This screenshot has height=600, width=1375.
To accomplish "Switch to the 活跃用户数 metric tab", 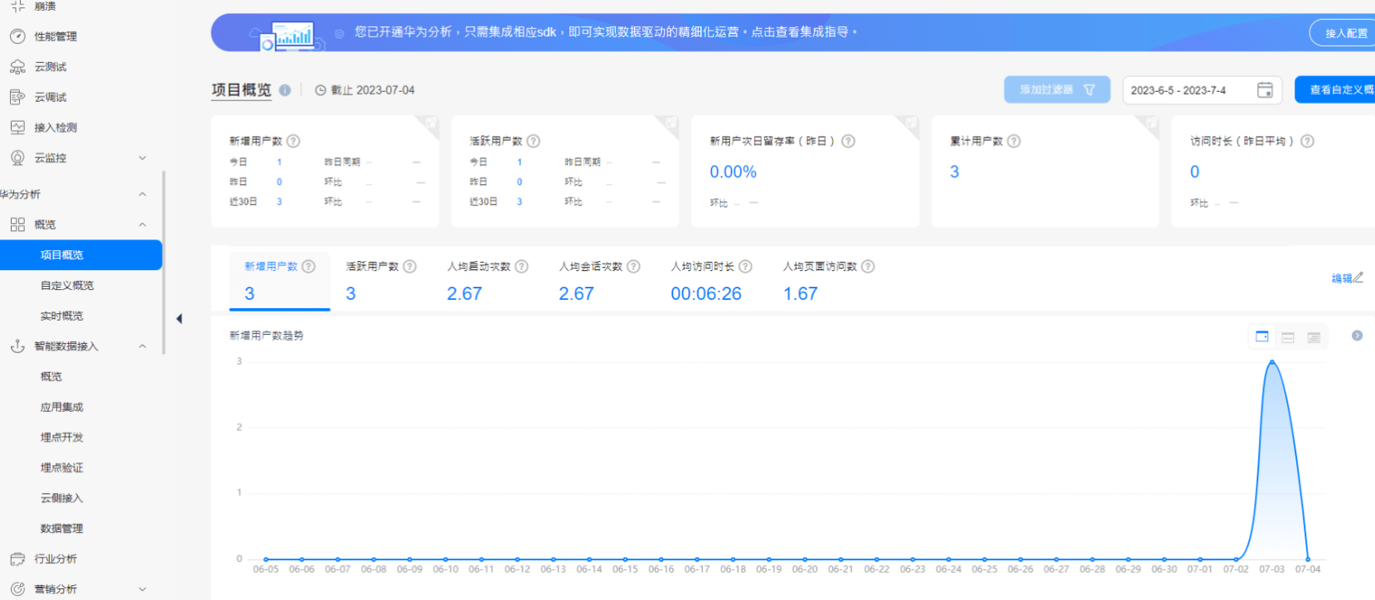I will coord(380,282).
